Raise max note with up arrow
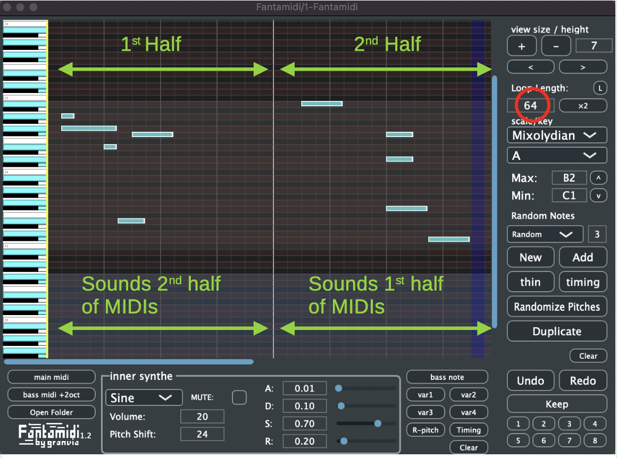Image resolution: width=617 pixels, height=458 pixels. coord(598,177)
